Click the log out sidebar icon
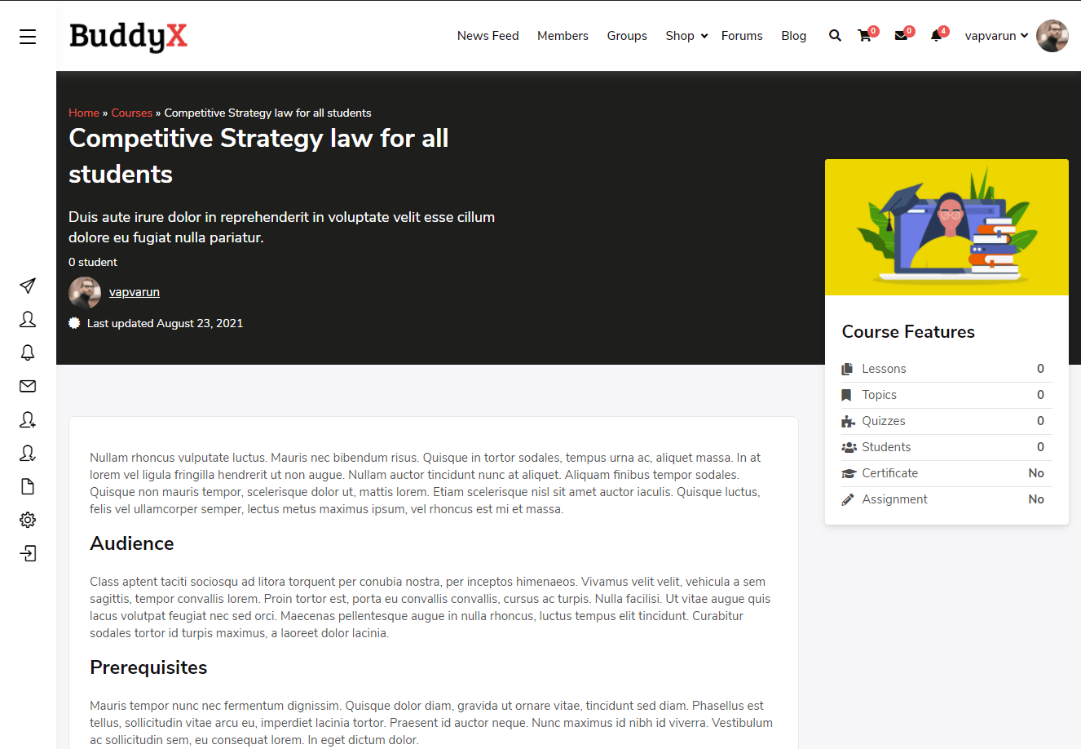 pos(28,553)
